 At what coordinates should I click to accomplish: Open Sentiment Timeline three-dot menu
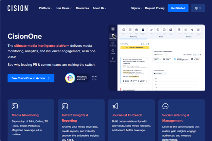(x=198, y=71)
